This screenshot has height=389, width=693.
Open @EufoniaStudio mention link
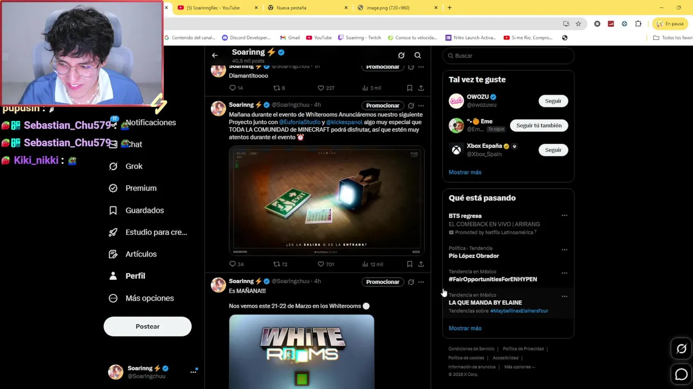(x=300, y=122)
